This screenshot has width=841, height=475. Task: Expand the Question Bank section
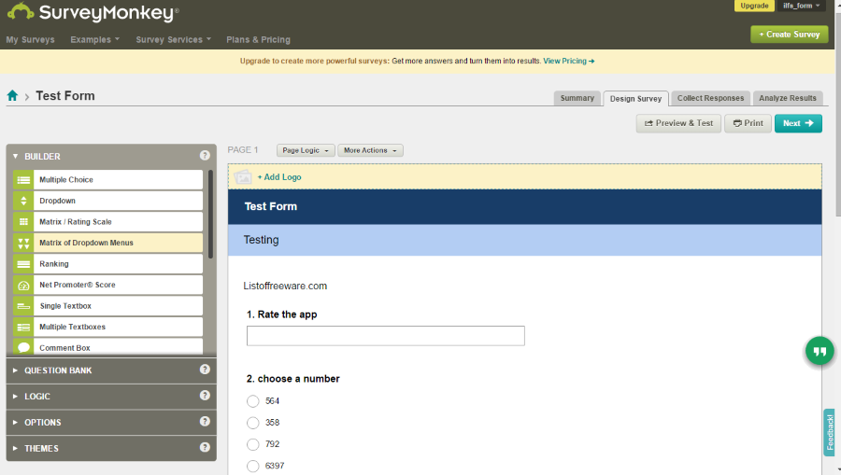coord(15,370)
